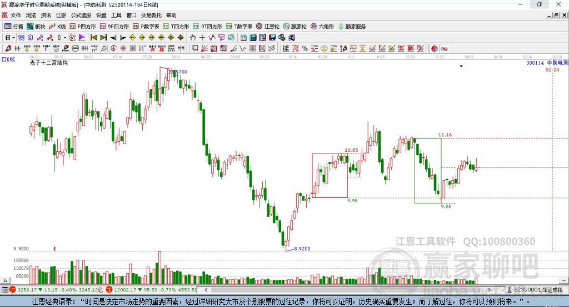
Task: Click the circled crosshair target icon
Action: (113, 49)
